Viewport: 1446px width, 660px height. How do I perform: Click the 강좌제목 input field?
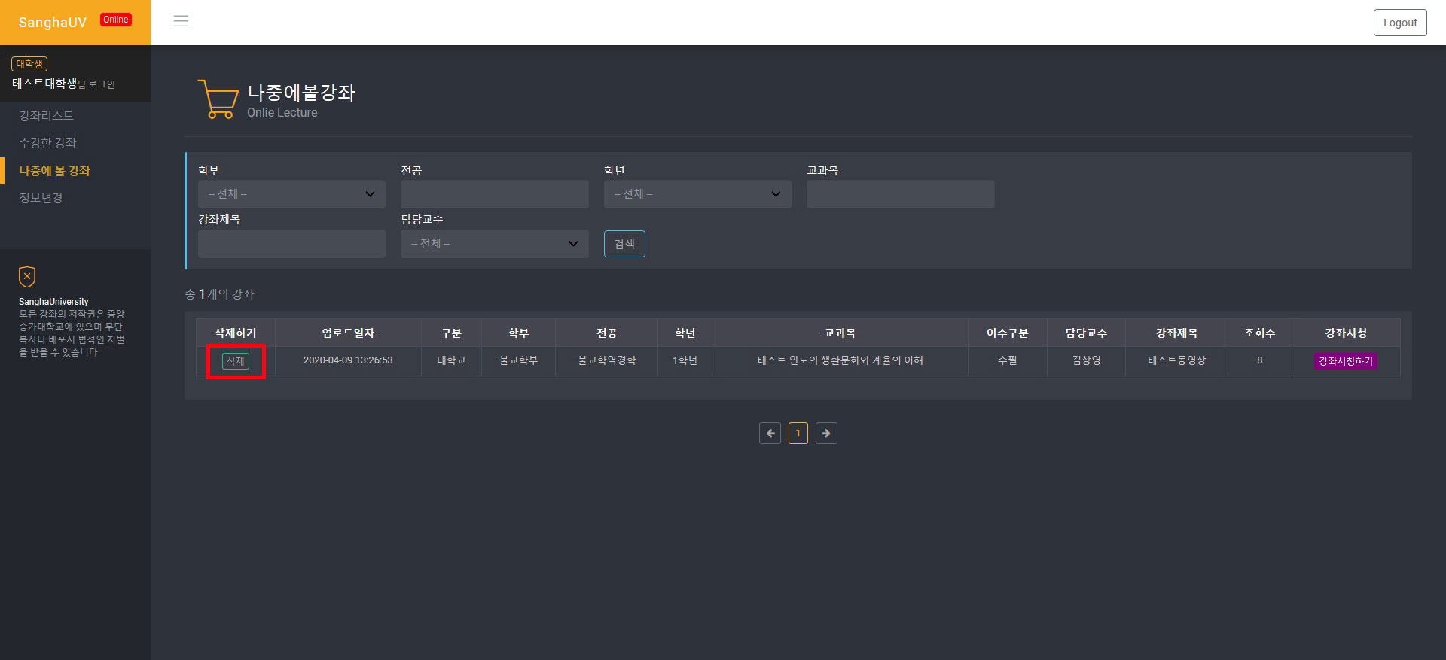pos(291,244)
